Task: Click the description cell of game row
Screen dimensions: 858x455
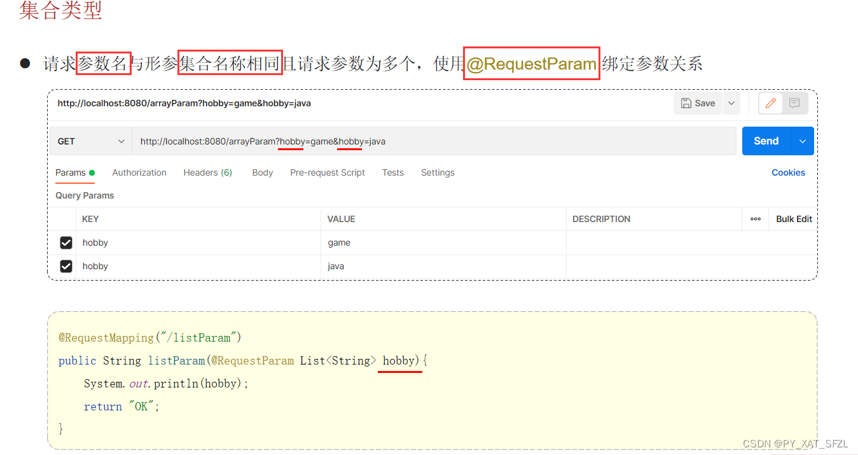Action: click(x=690, y=242)
